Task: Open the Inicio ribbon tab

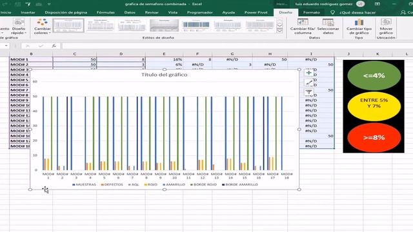Action: click(x=6, y=12)
